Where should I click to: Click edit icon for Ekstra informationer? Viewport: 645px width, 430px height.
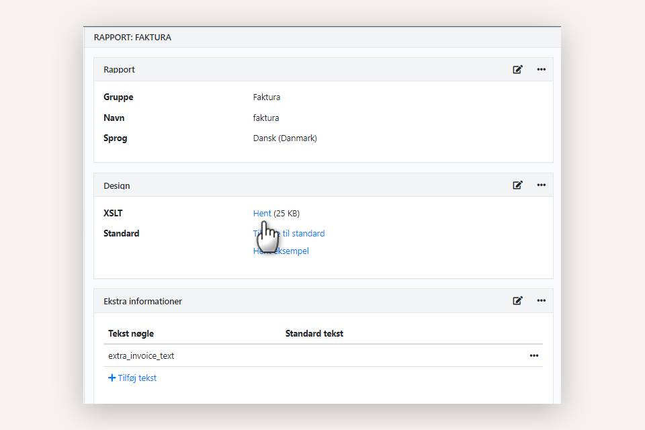tap(517, 301)
